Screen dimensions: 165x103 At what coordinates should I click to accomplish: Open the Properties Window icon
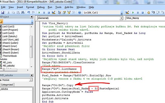(x=64, y=13)
